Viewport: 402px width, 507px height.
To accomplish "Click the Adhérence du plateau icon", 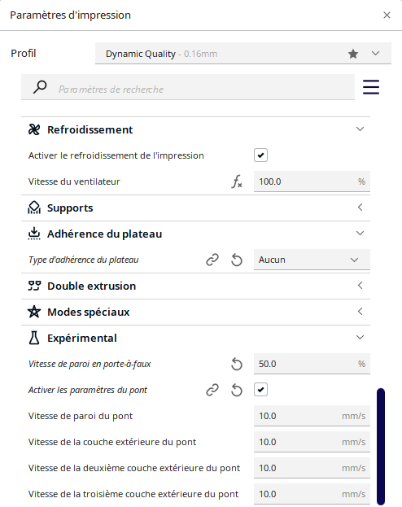I will tap(34, 234).
